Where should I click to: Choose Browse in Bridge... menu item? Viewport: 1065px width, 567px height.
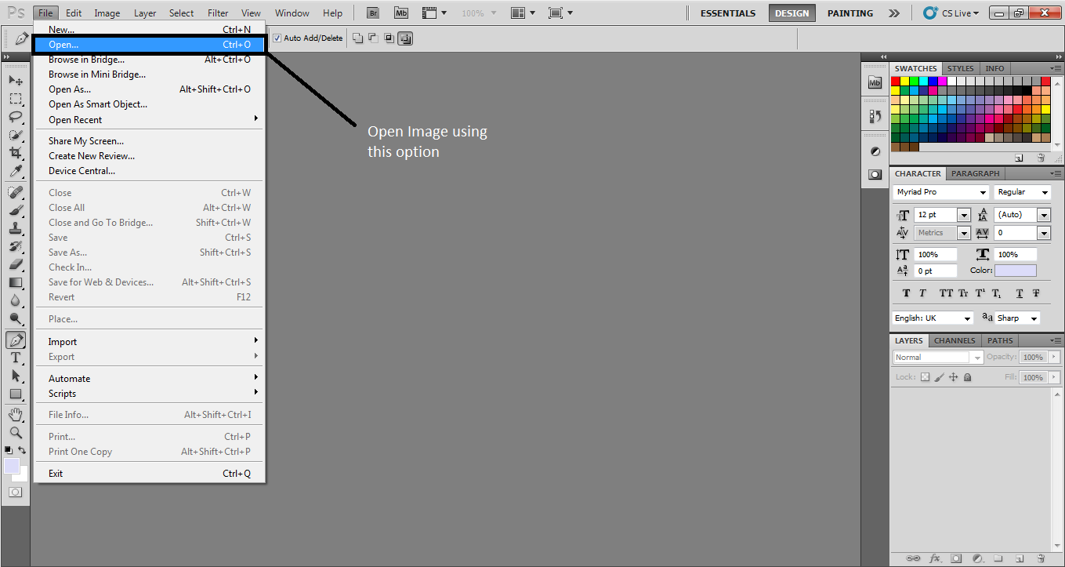(150, 60)
